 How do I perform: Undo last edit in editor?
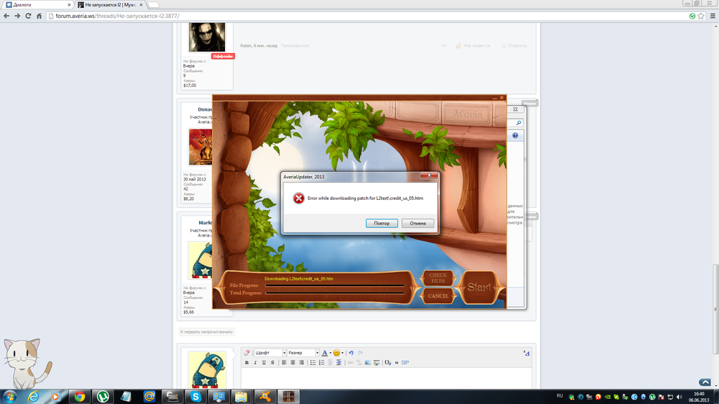pyautogui.click(x=351, y=353)
